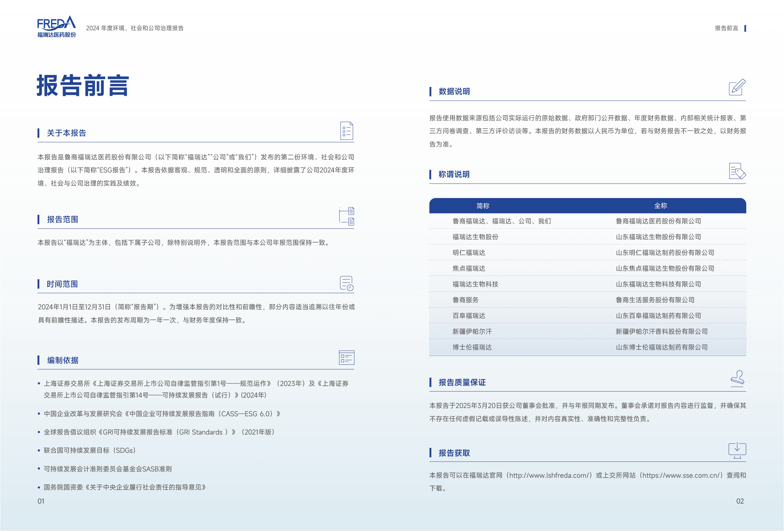Click the 全称 table column header
The width and height of the screenshot is (784, 531).
660,206
